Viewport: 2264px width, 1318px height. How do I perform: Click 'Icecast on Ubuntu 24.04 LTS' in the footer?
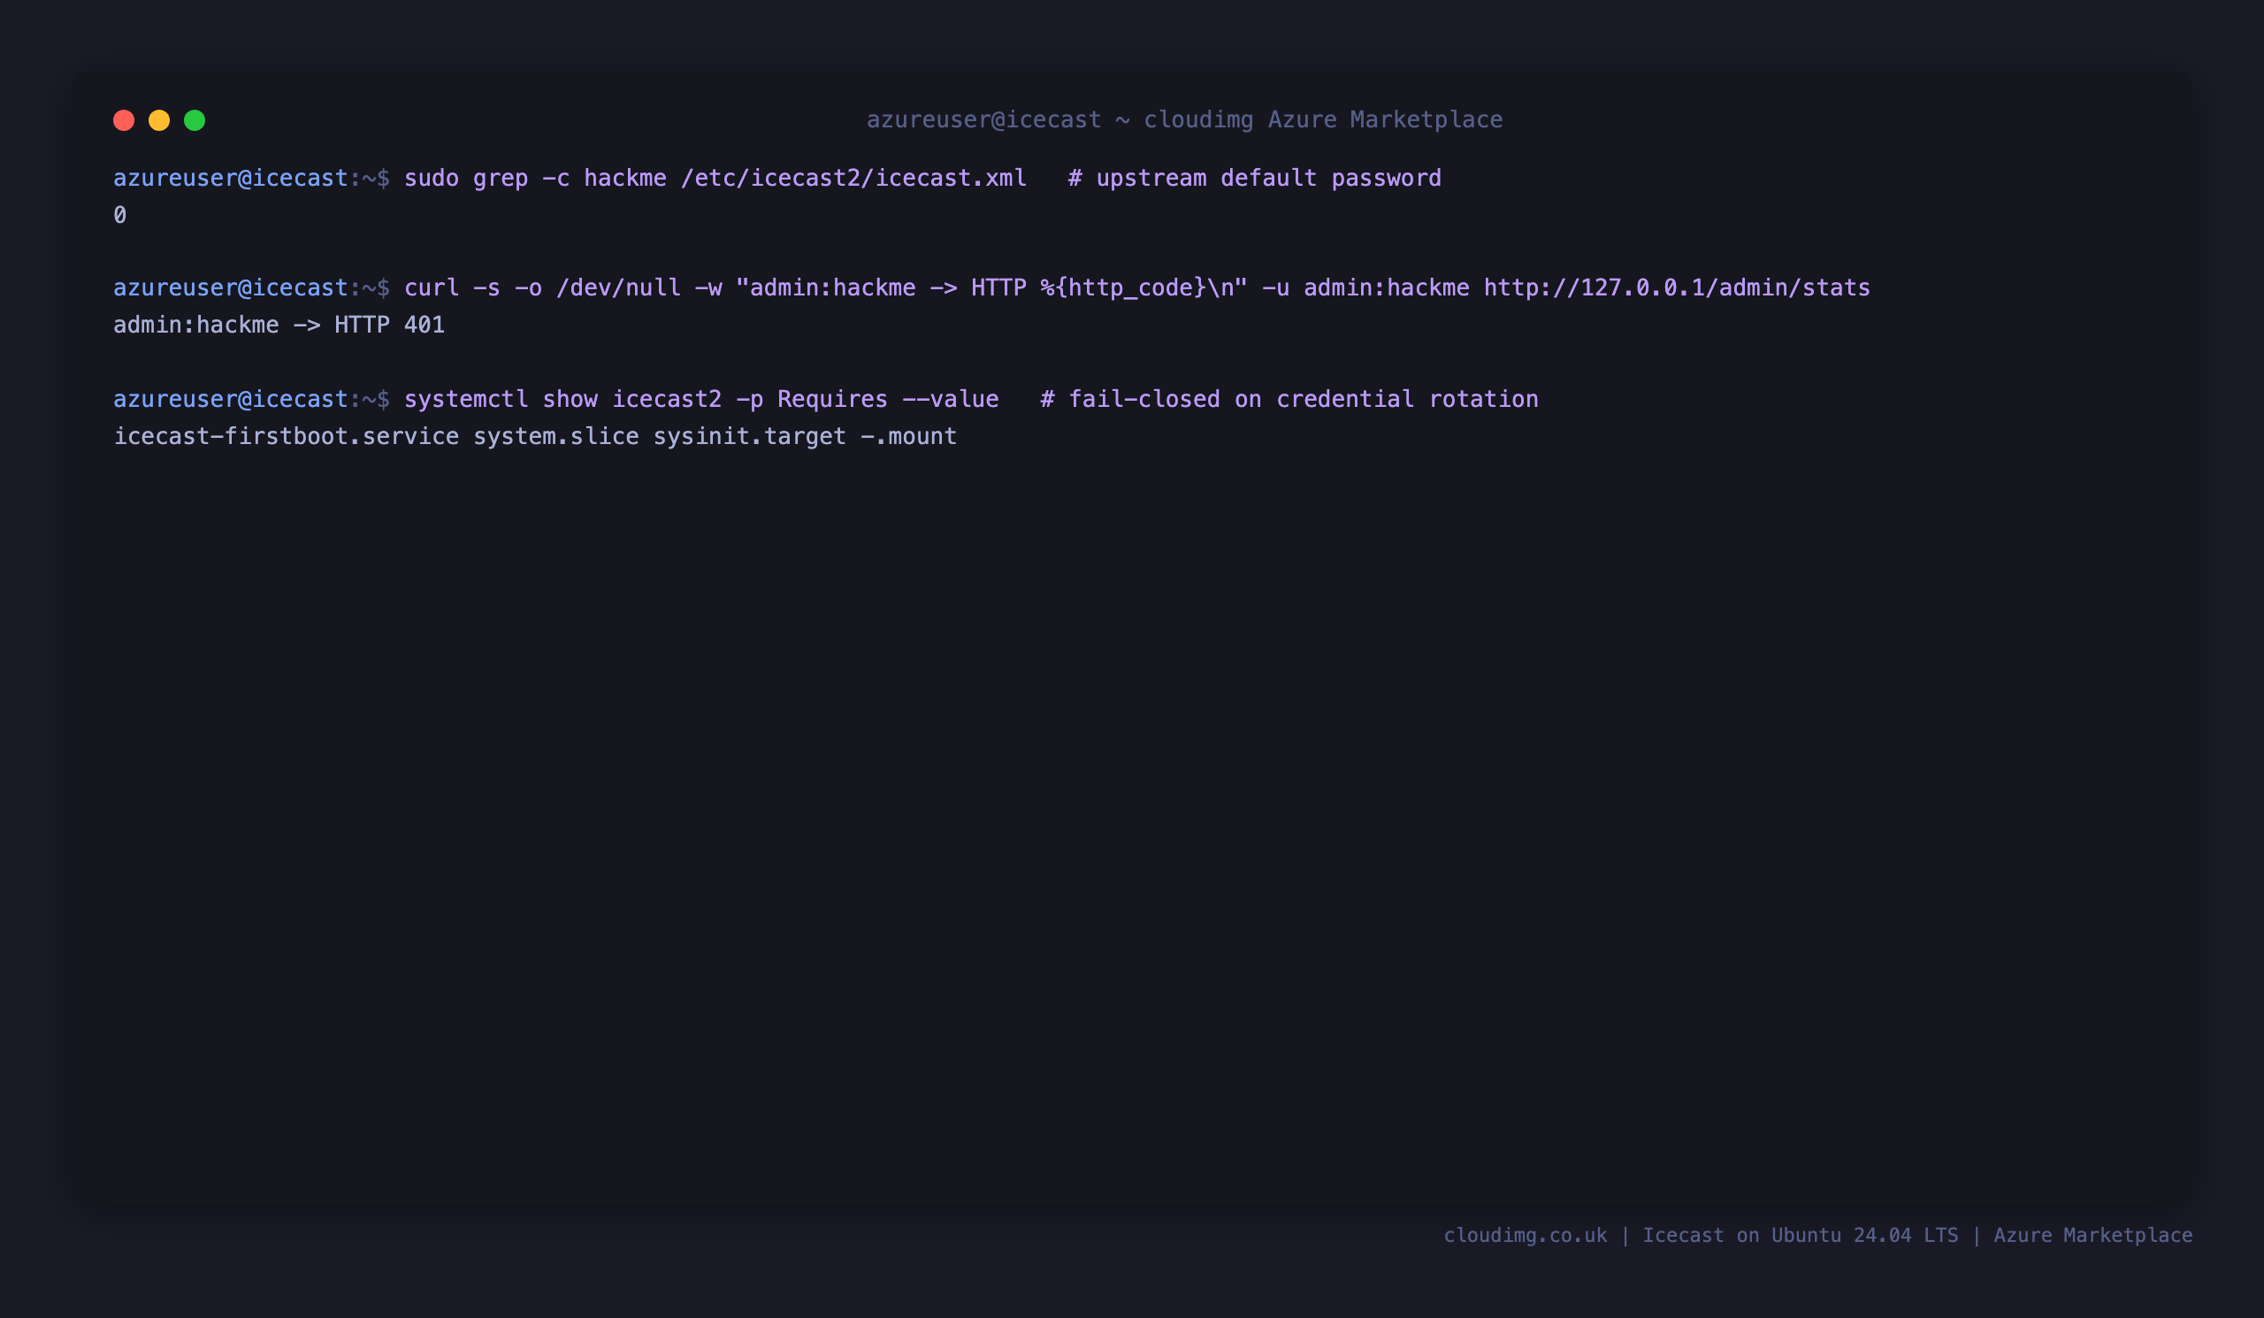(1801, 1236)
